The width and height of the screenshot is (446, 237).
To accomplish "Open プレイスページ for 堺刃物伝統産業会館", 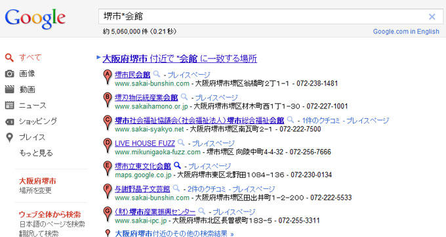I will (216, 98).
